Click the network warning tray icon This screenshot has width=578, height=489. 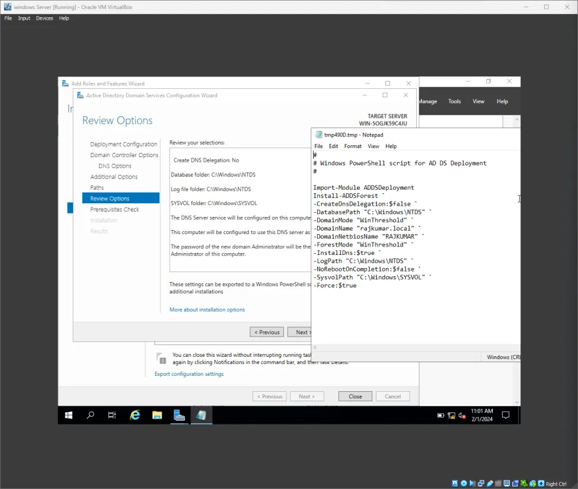(x=452, y=416)
